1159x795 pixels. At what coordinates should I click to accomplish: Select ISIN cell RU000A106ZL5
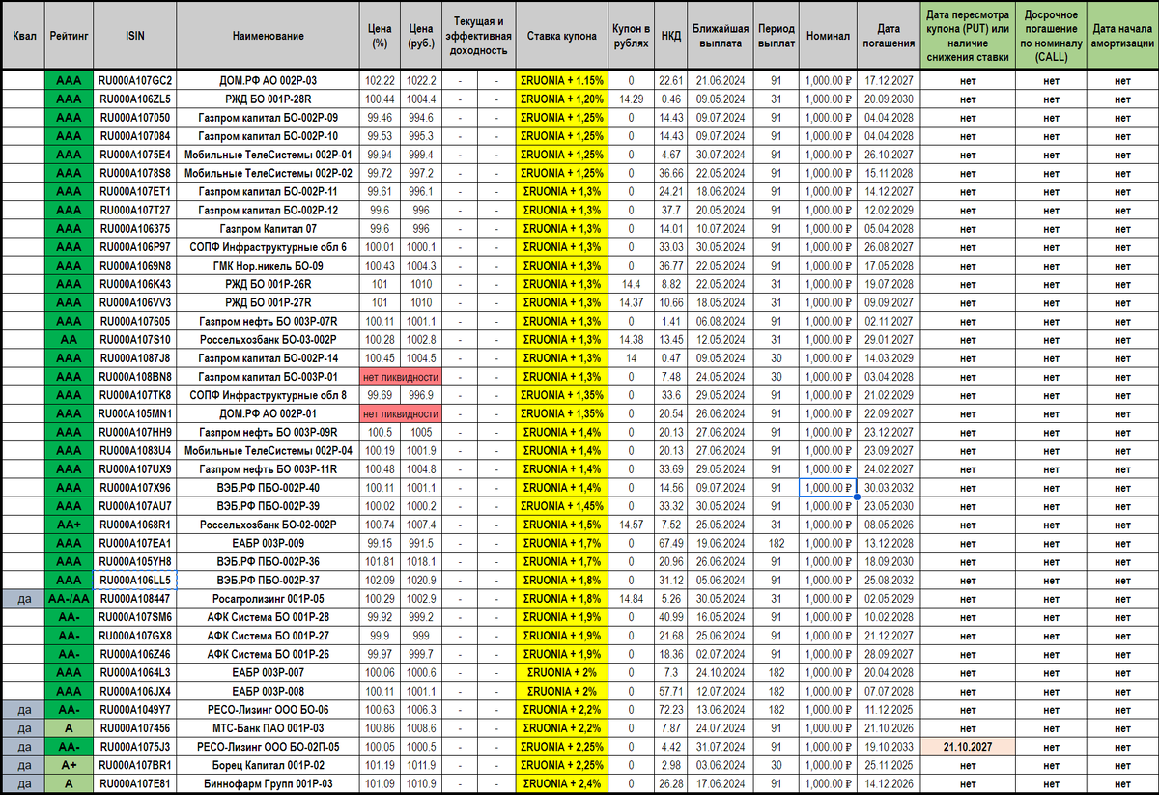pos(134,99)
